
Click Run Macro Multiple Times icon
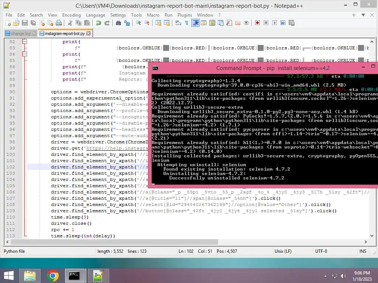click(283, 23)
